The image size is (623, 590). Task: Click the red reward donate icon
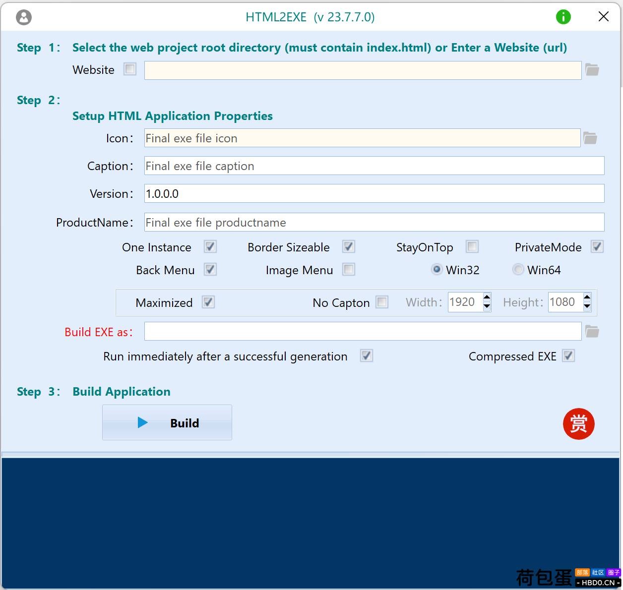pos(579,424)
